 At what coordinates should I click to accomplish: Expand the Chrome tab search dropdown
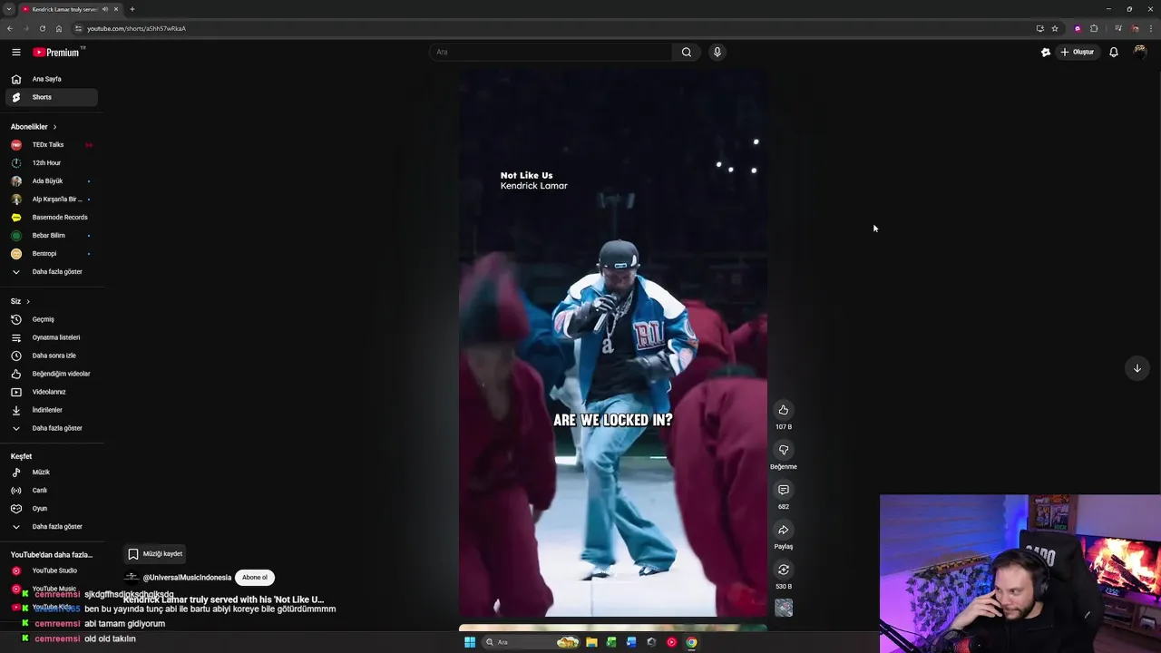[8, 9]
